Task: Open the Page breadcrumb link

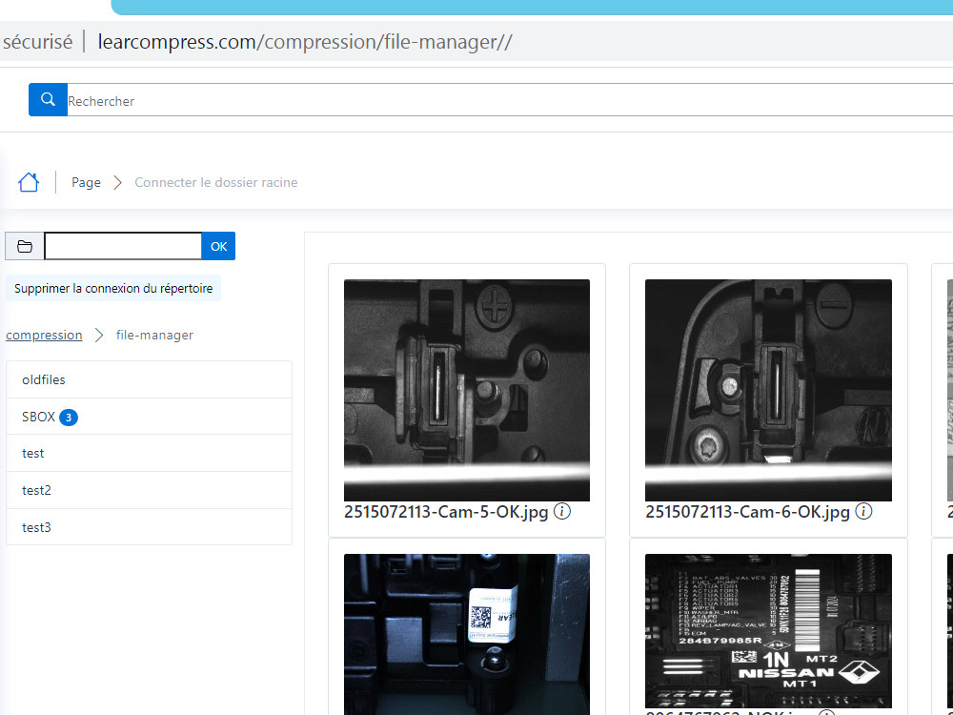Action: (86, 182)
